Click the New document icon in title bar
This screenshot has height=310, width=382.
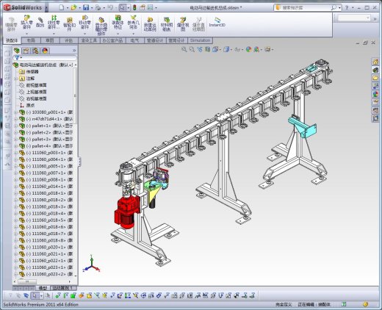tap(62, 7)
